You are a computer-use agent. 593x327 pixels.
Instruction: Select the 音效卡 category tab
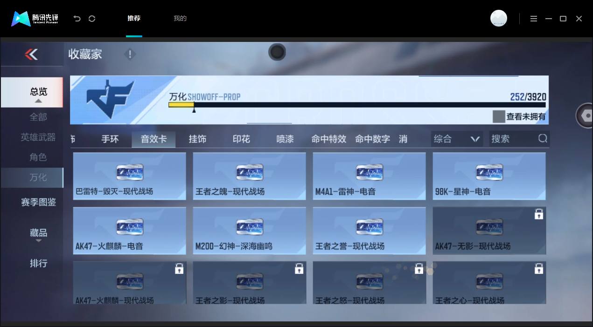pos(154,139)
